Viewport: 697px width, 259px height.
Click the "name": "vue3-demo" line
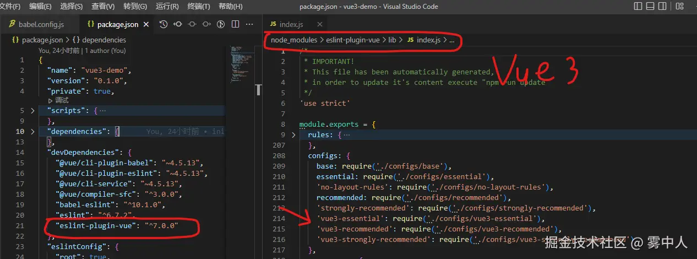90,71
